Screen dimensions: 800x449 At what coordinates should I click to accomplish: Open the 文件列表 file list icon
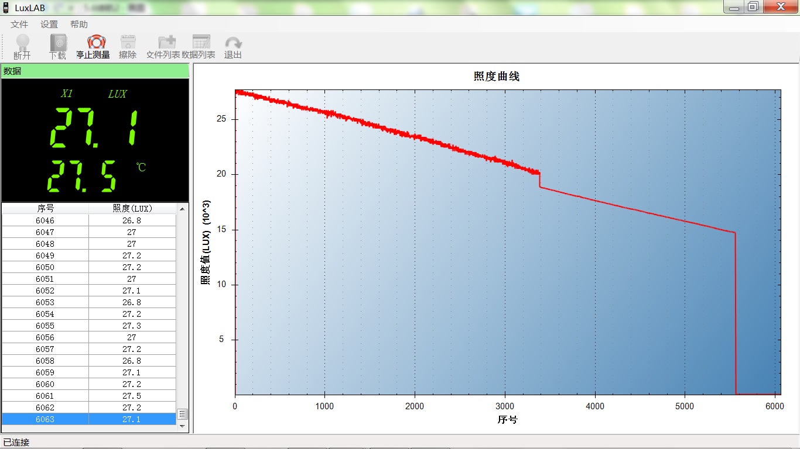[163, 47]
